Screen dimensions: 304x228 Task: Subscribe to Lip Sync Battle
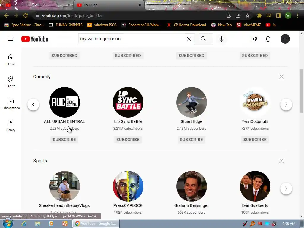pyautogui.click(x=128, y=140)
